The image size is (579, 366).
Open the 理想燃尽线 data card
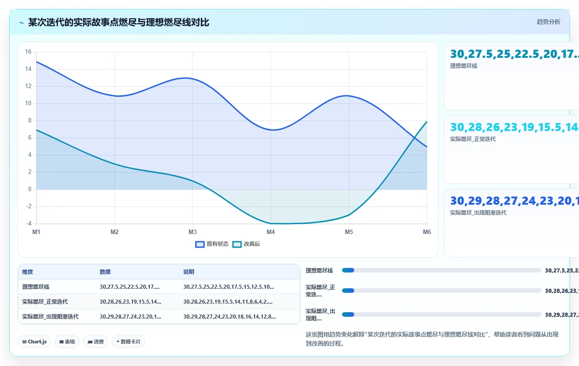[x=512, y=76]
